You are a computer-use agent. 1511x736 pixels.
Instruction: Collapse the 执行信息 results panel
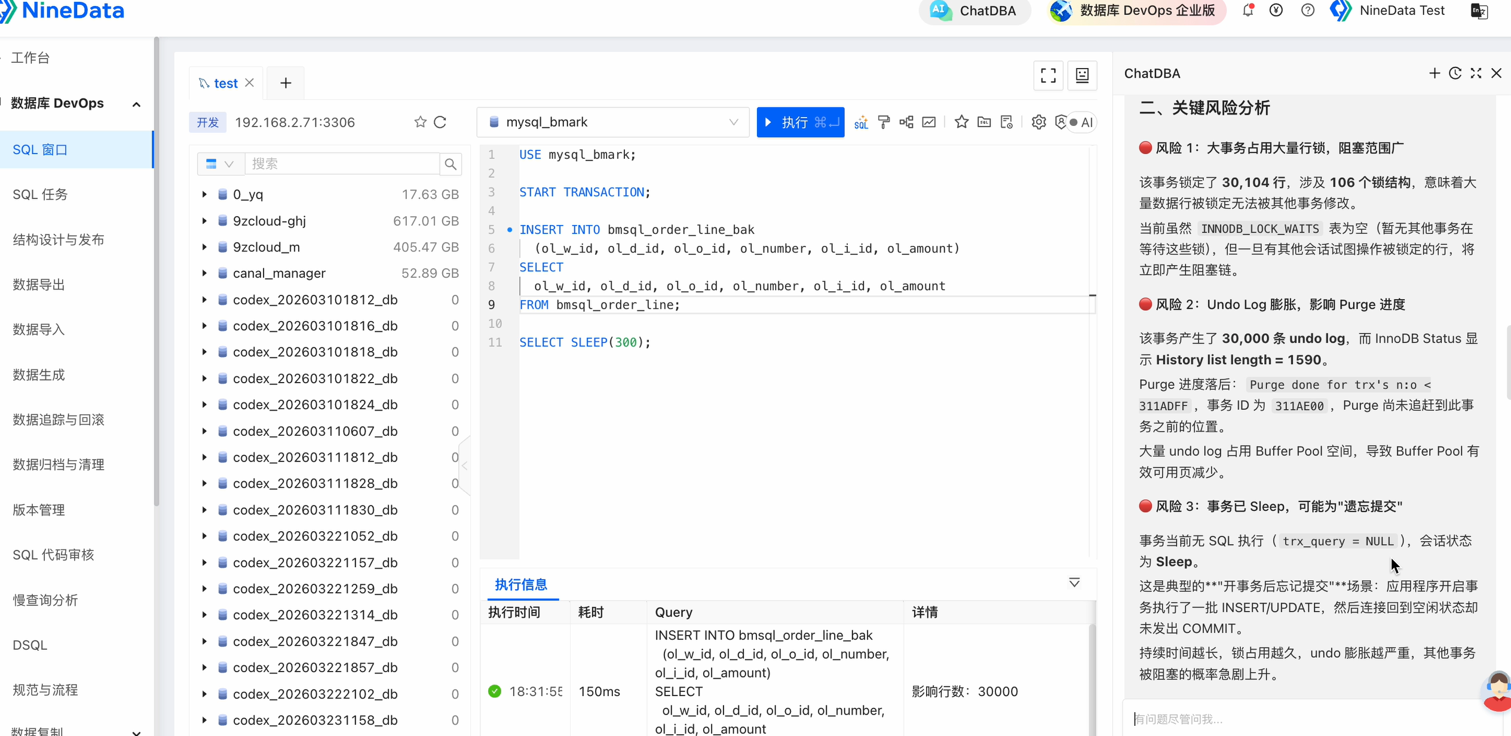click(1074, 583)
